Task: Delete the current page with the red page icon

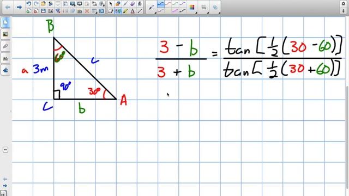Action: tap(36, 11)
